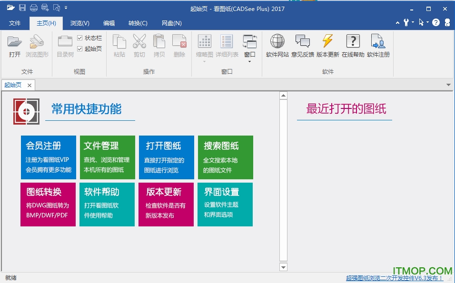Screen dimensions: 455x283
Task: Collapse the ribbon with the up chevron
Action: pyautogui.click(x=397, y=23)
